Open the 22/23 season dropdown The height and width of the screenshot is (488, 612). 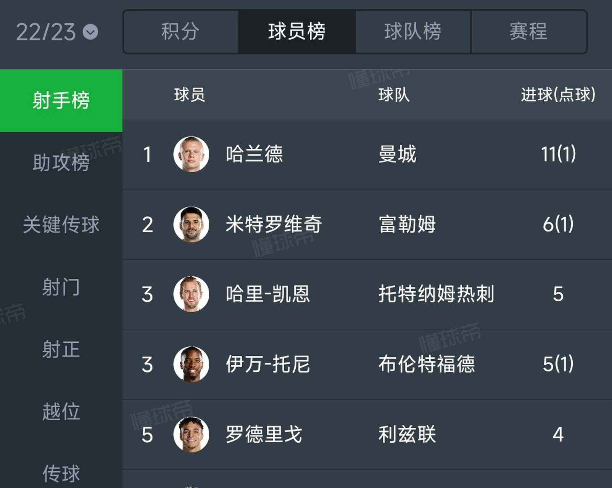pyautogui.click(x=57, y=32)
